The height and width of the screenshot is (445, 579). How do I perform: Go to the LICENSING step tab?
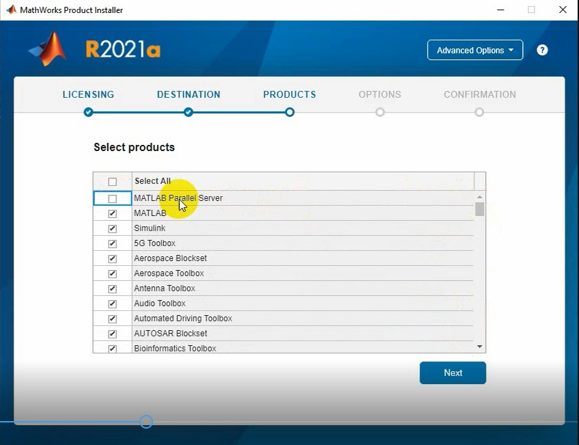coord(88,94)
